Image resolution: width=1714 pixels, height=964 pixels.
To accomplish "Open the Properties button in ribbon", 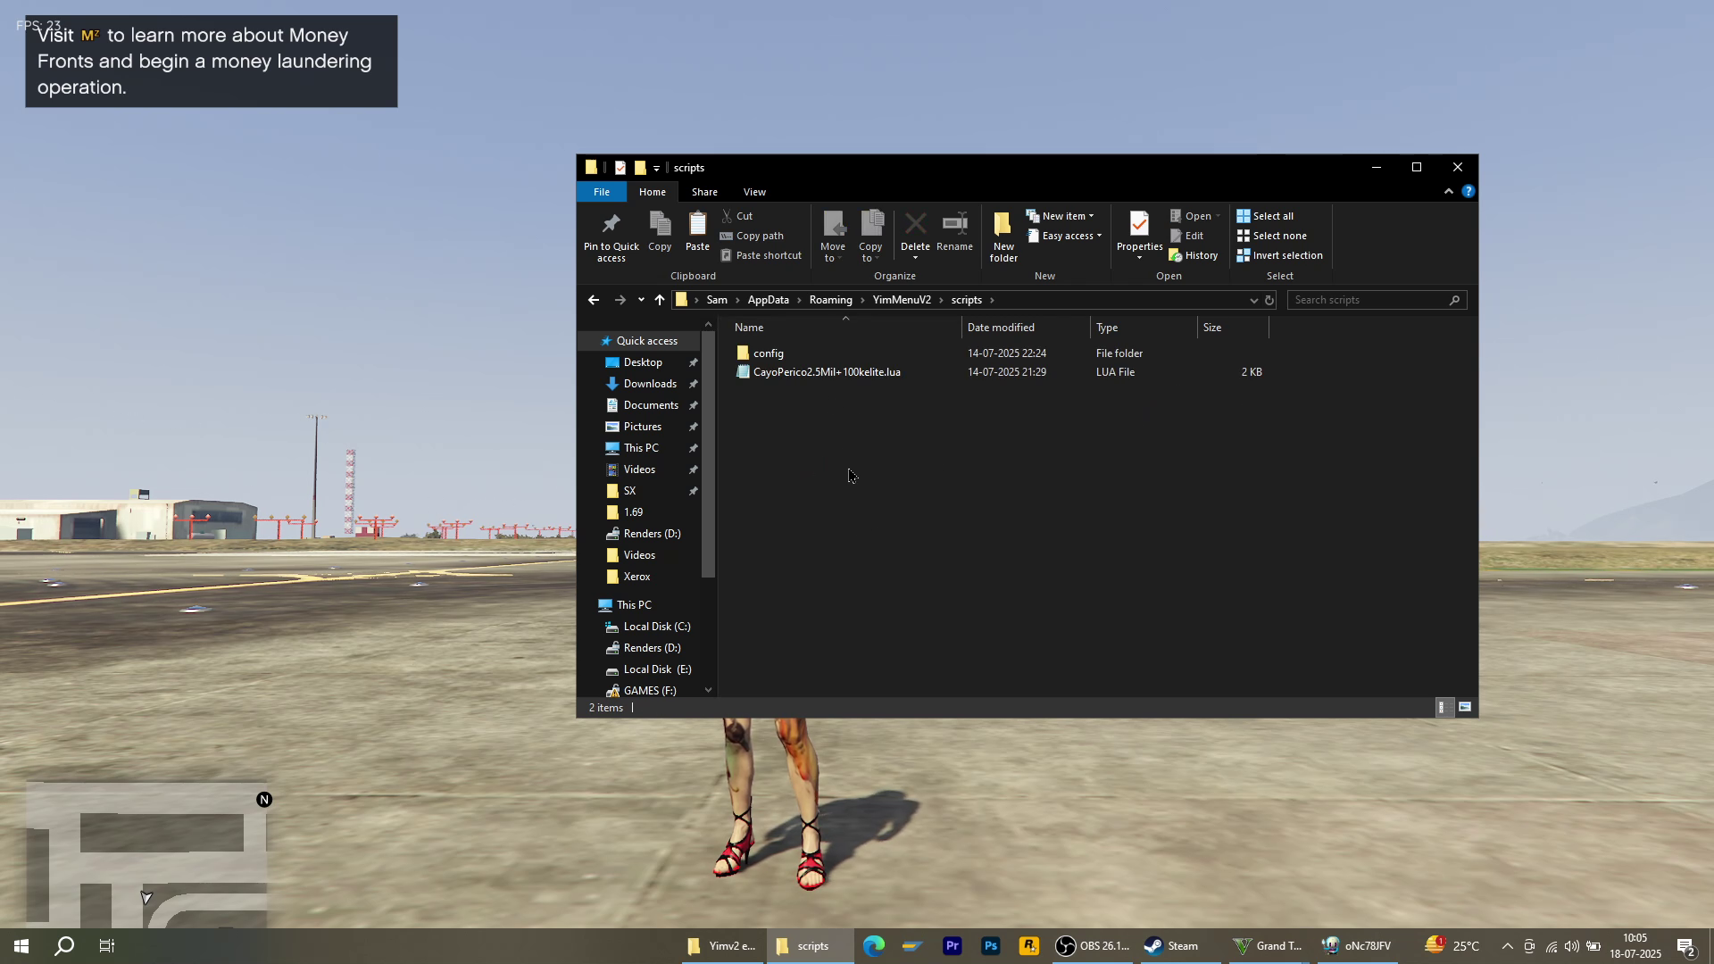I will pyautogui.click(x=1138, y=224).
